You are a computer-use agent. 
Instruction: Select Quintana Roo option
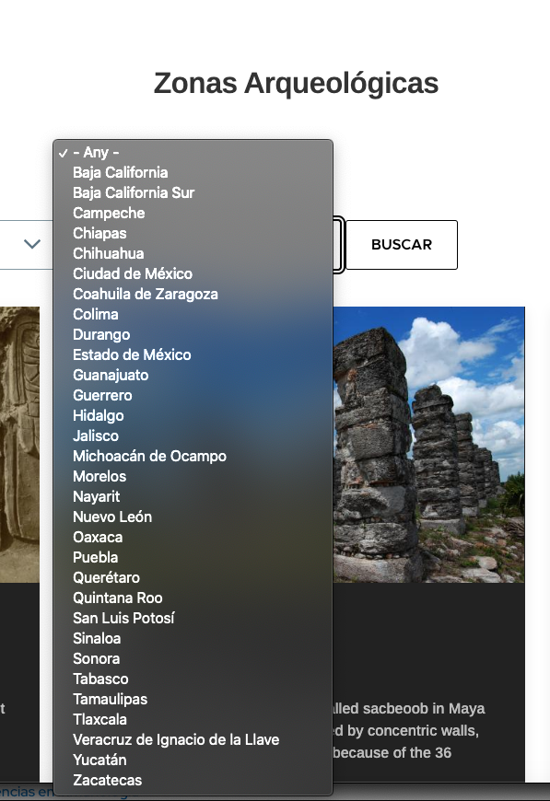pos(193,598)
